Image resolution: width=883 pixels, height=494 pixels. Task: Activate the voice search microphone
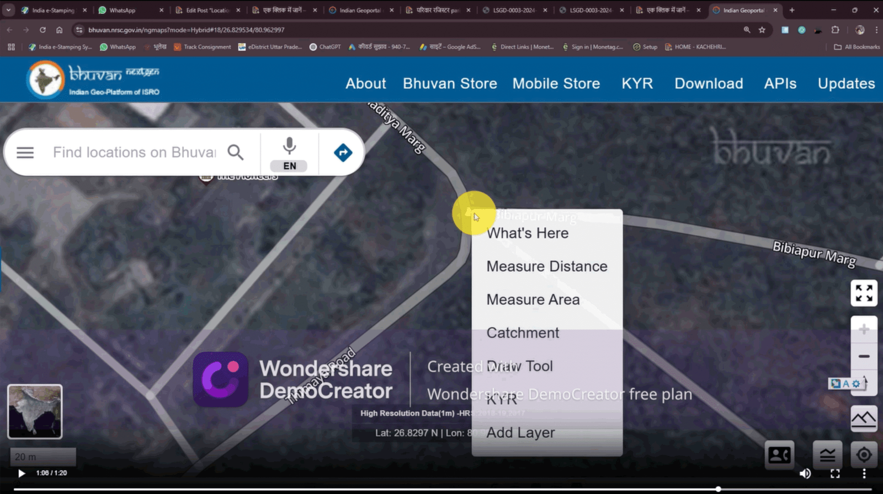click(289, 146)
